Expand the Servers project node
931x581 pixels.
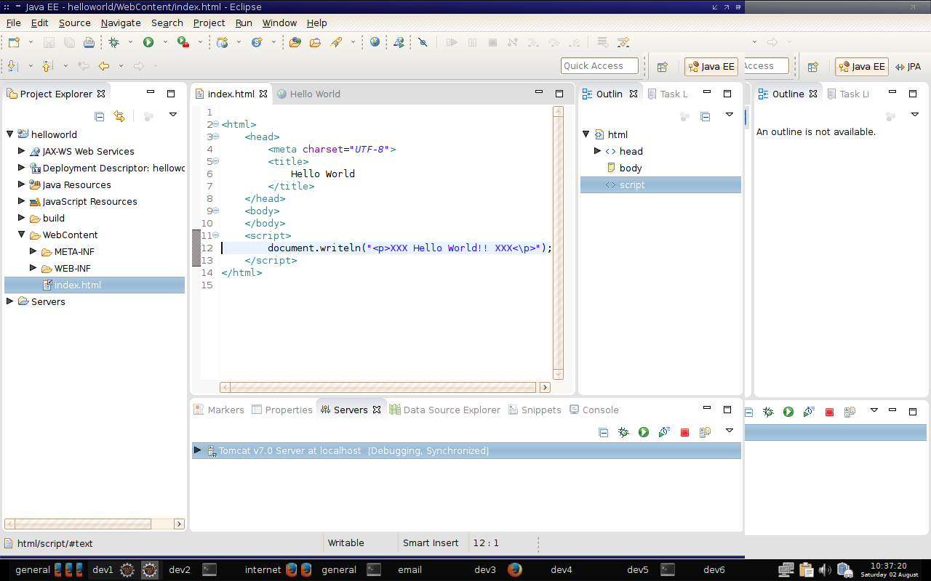pyautogui.click(x=9, y=301)
